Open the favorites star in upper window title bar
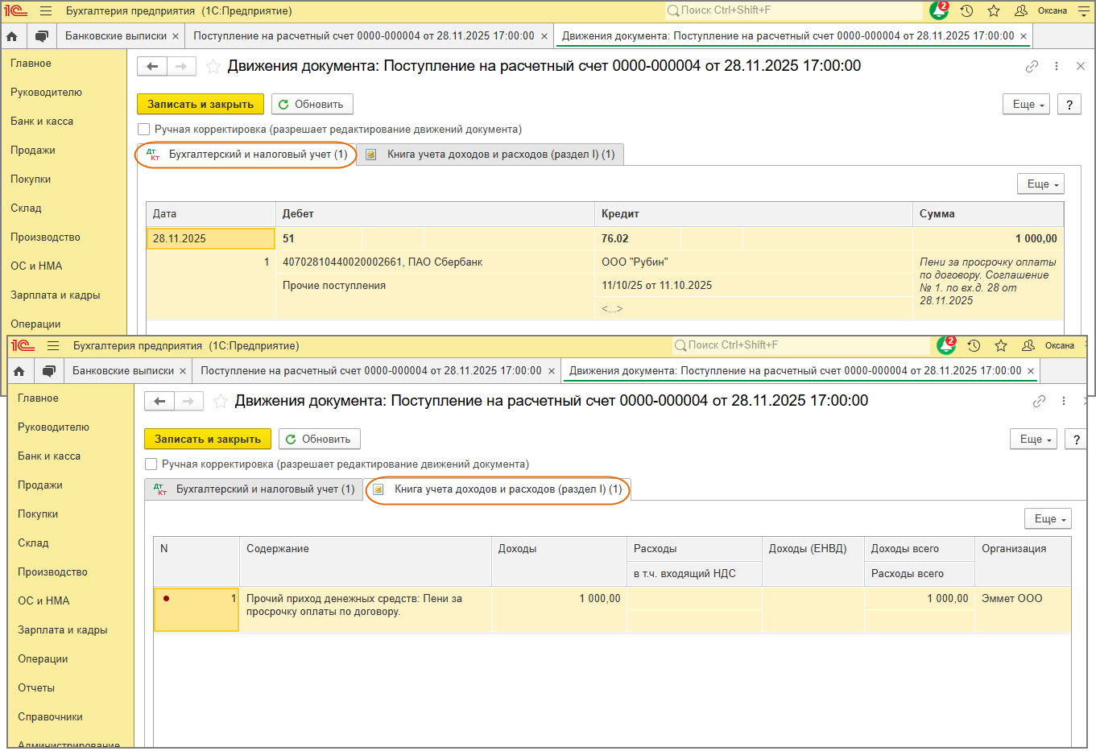 pos(994,11)
